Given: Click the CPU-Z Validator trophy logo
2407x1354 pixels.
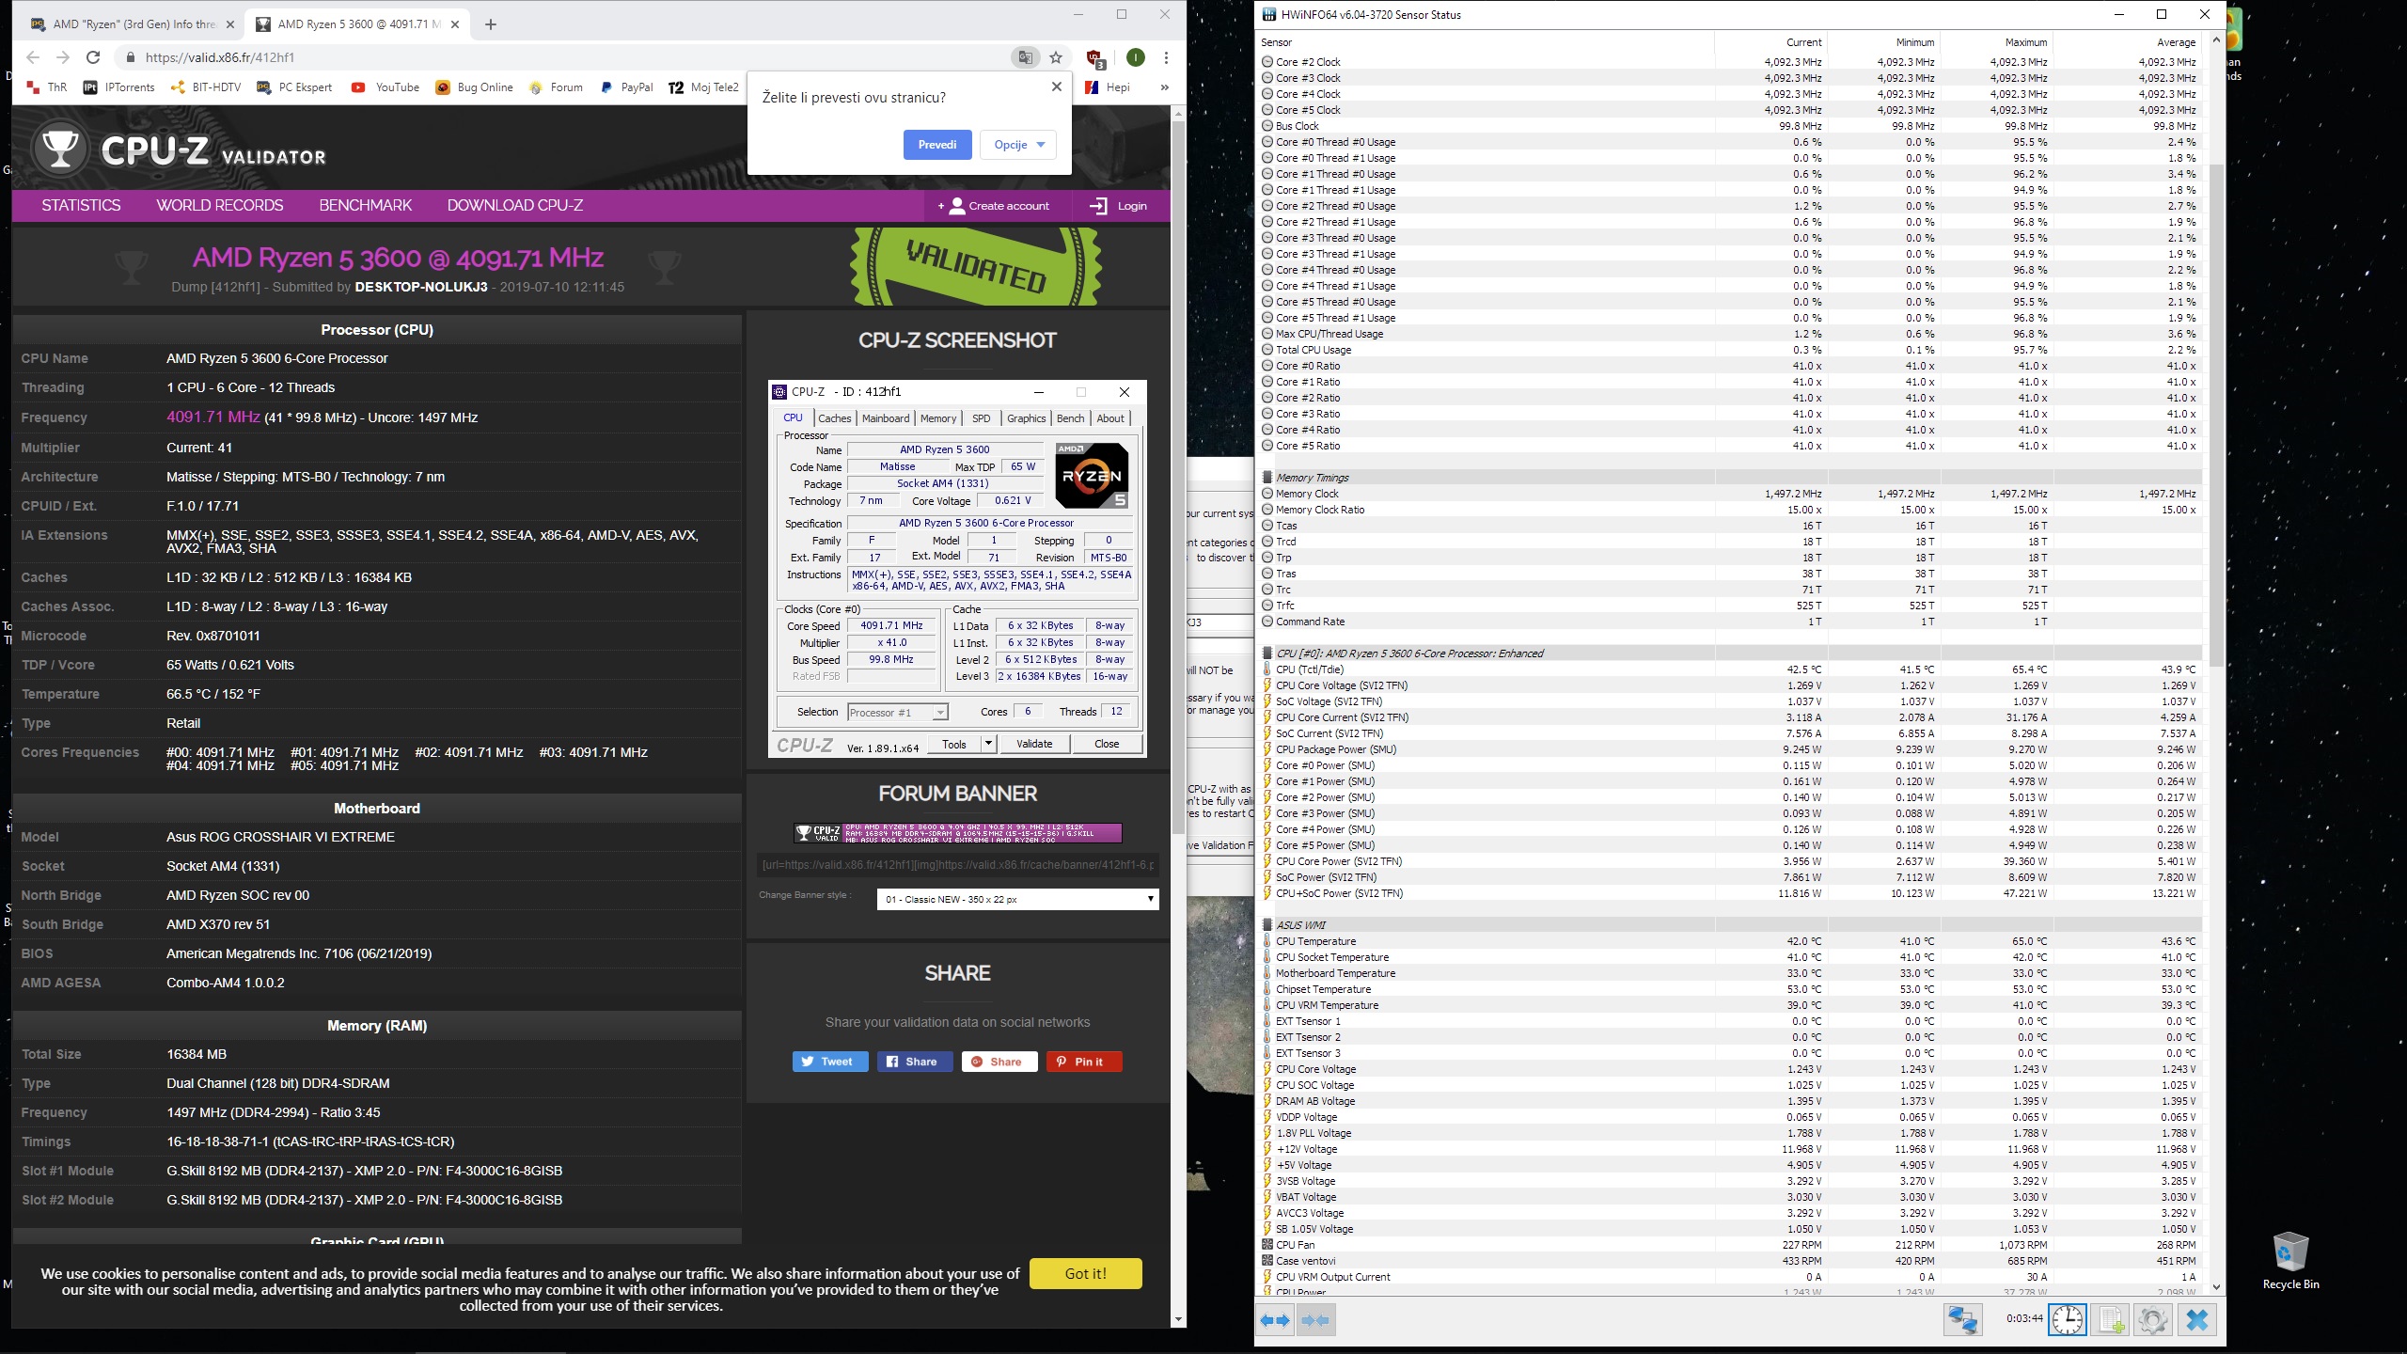Looking at the screenshot, I should pyautogui.click(x=60, y=148).
